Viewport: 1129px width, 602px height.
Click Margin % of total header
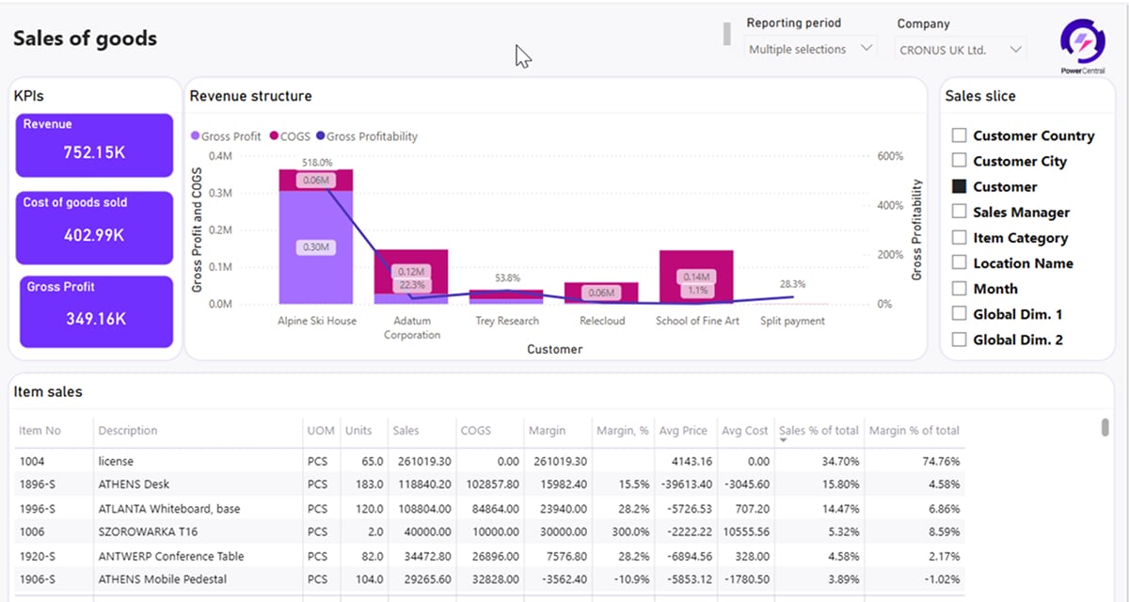(x=914, y=430)
